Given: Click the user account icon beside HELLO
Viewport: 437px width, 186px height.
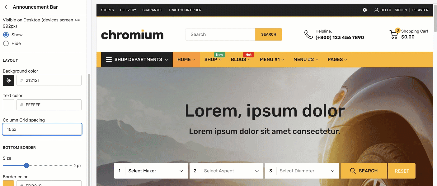Looking at the screenshot, I should tap(377, 10).
